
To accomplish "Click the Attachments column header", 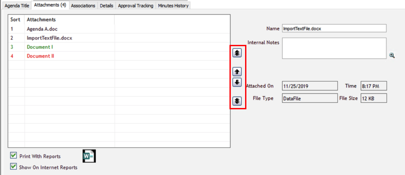I will [x=70, y=20].
